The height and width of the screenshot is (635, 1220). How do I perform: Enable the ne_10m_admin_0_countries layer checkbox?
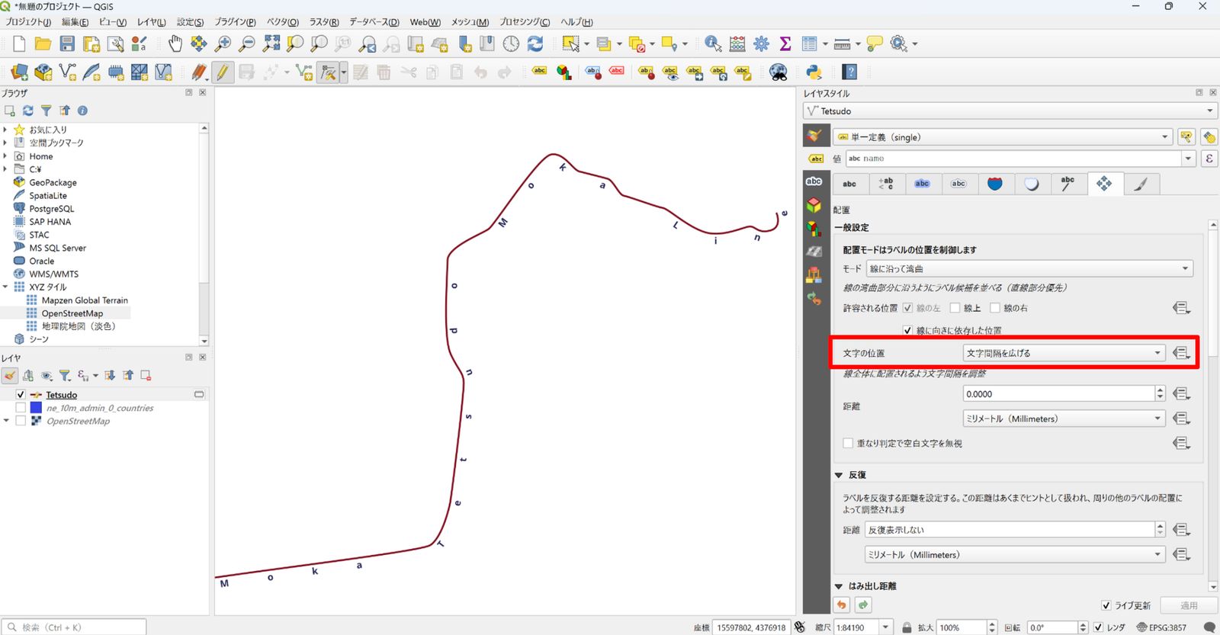click(21, 408)
